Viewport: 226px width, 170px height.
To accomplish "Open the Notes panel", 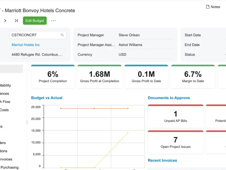I will click(213, 7).
